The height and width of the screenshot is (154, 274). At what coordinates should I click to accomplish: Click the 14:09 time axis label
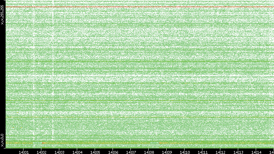(167, 153)
